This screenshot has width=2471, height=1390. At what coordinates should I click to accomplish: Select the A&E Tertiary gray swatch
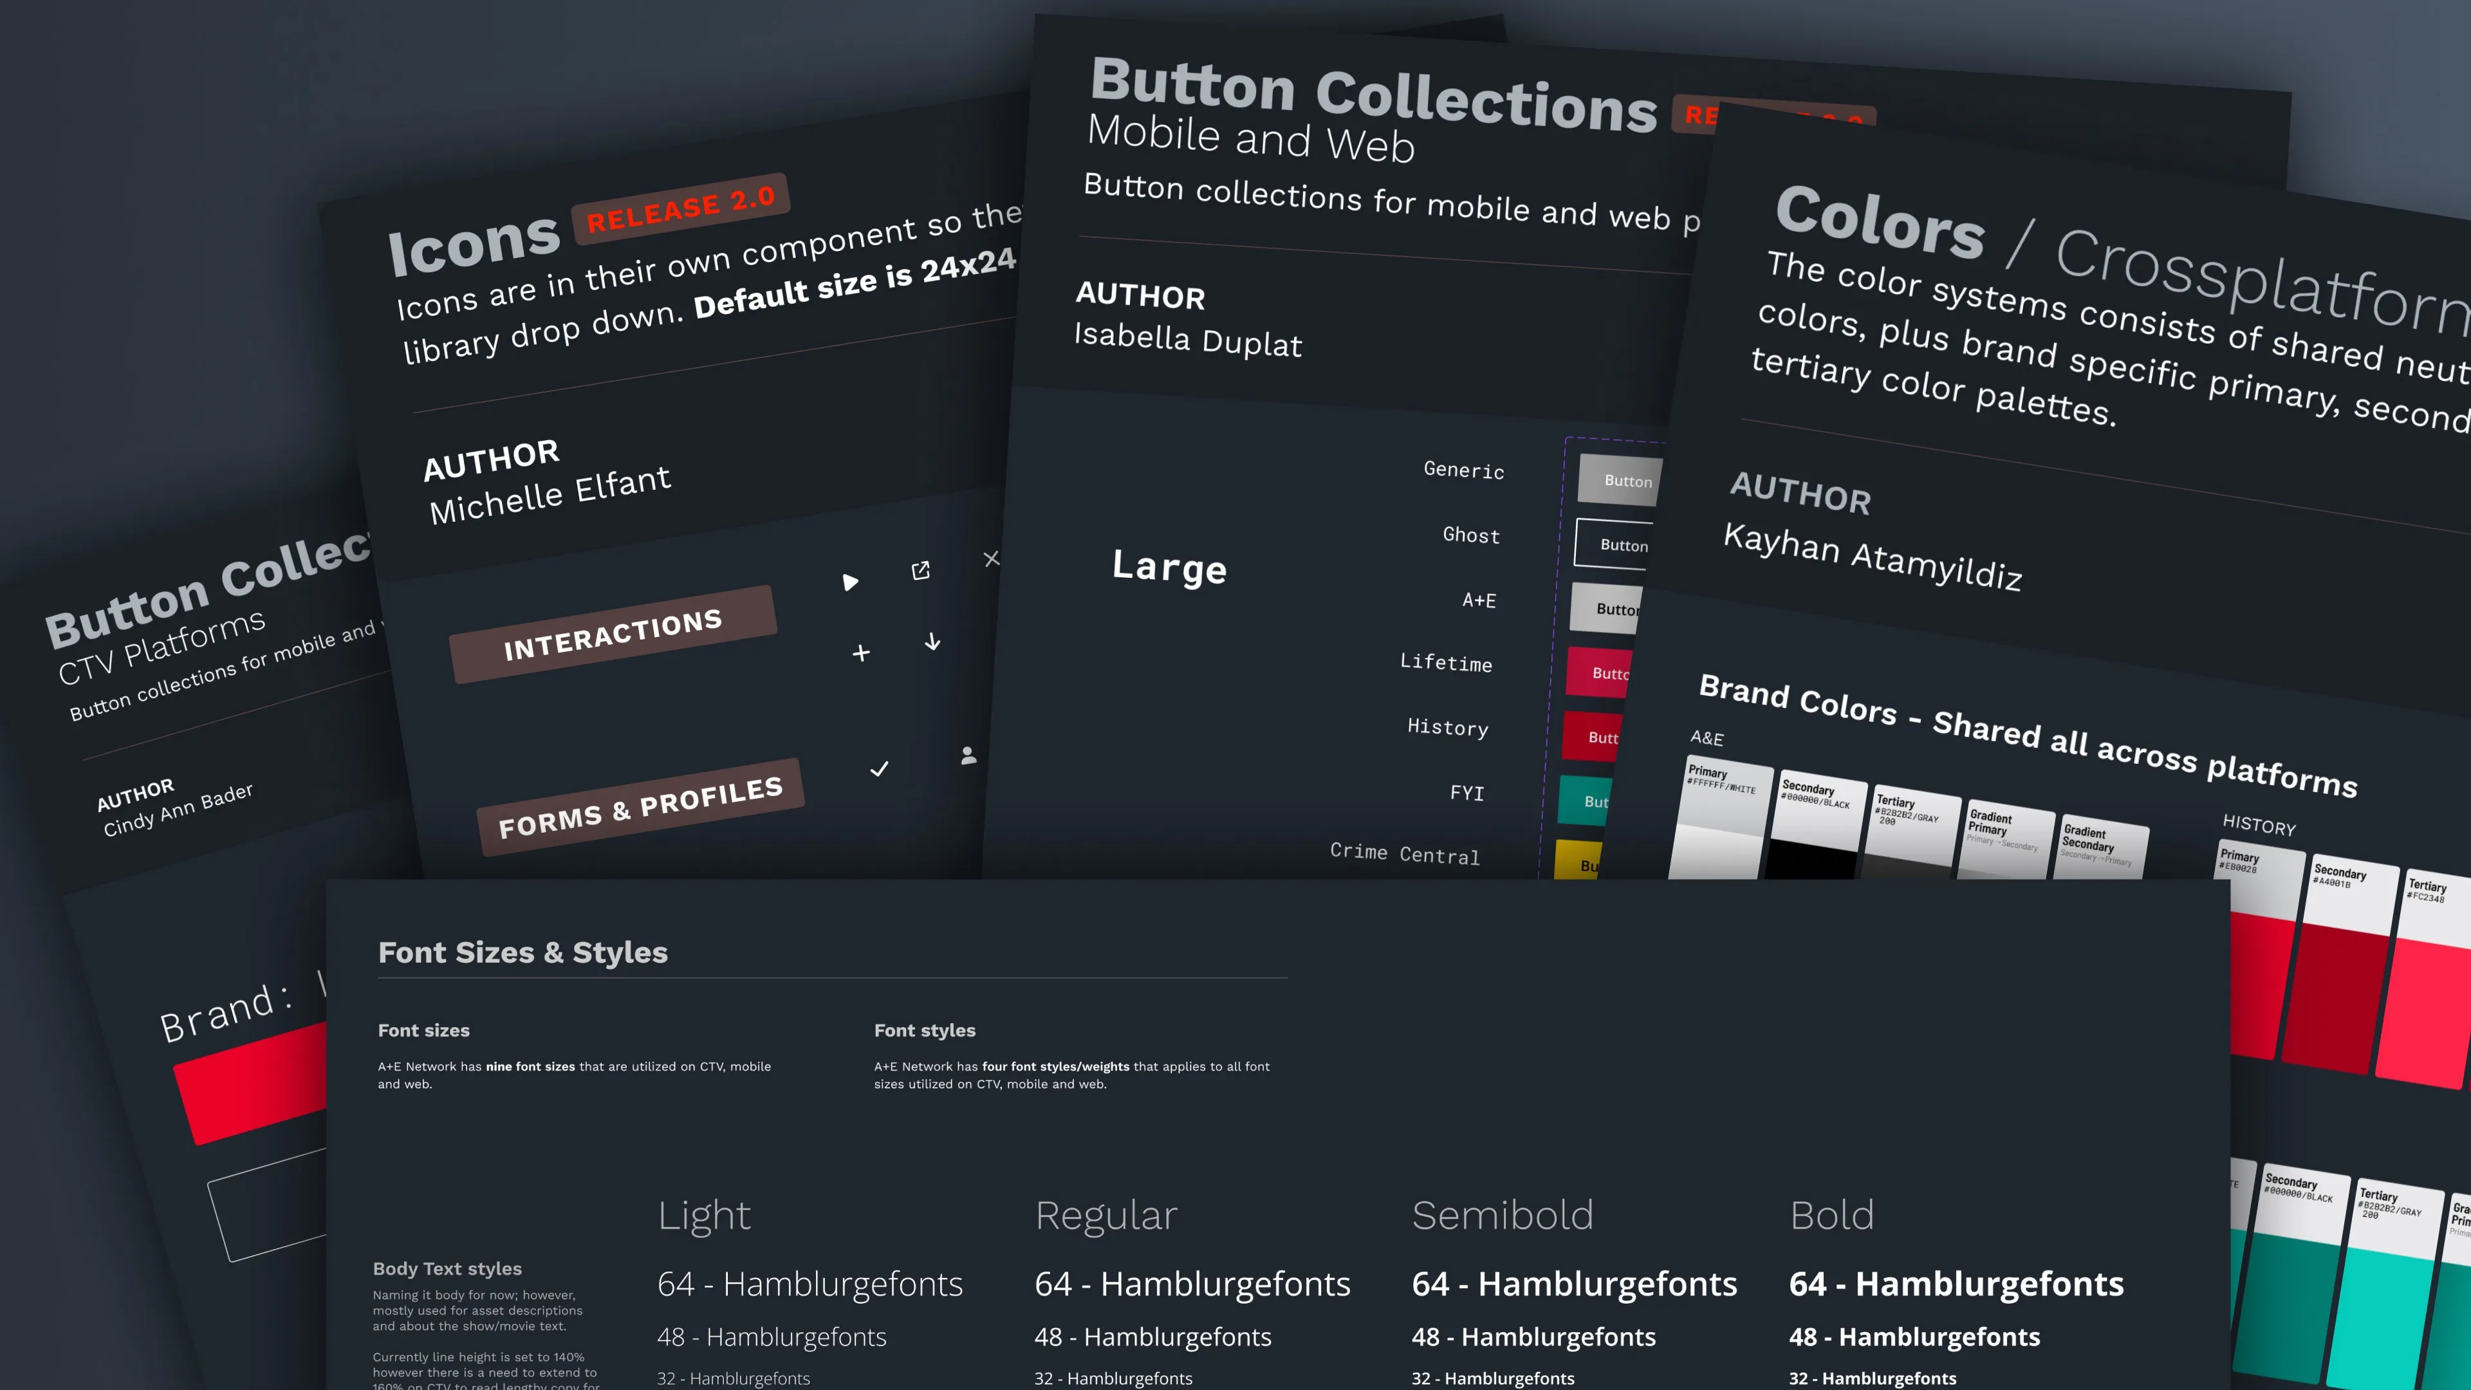point(1910,833)
